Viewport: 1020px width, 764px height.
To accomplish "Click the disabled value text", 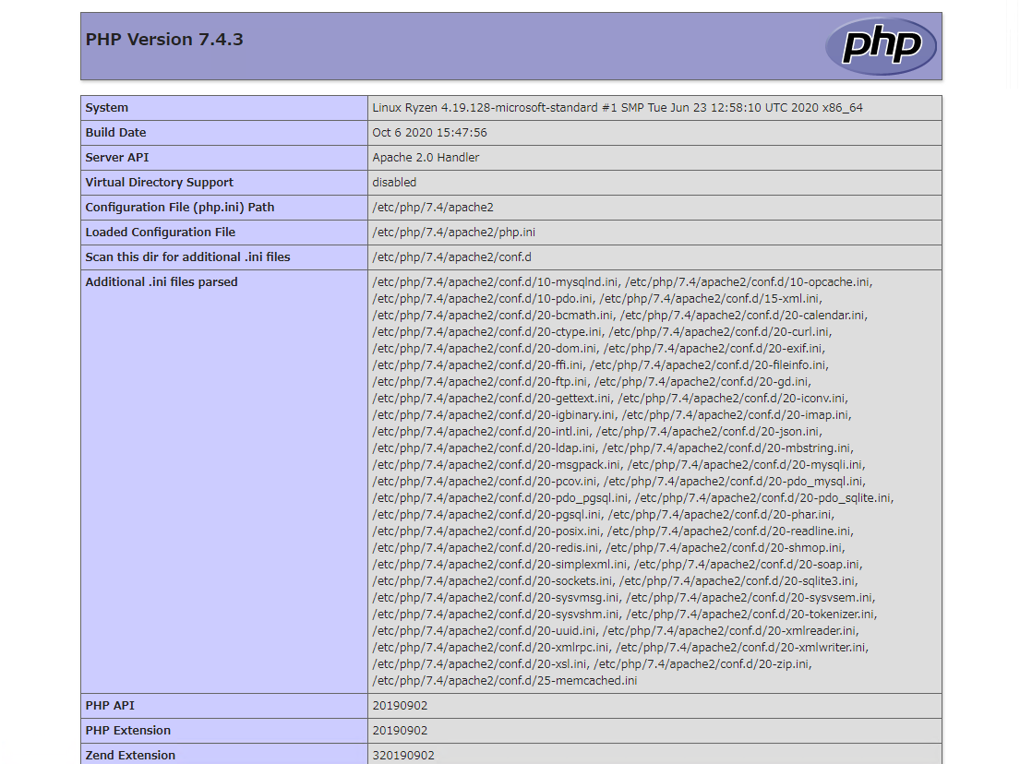I will [x=394, y=182].
